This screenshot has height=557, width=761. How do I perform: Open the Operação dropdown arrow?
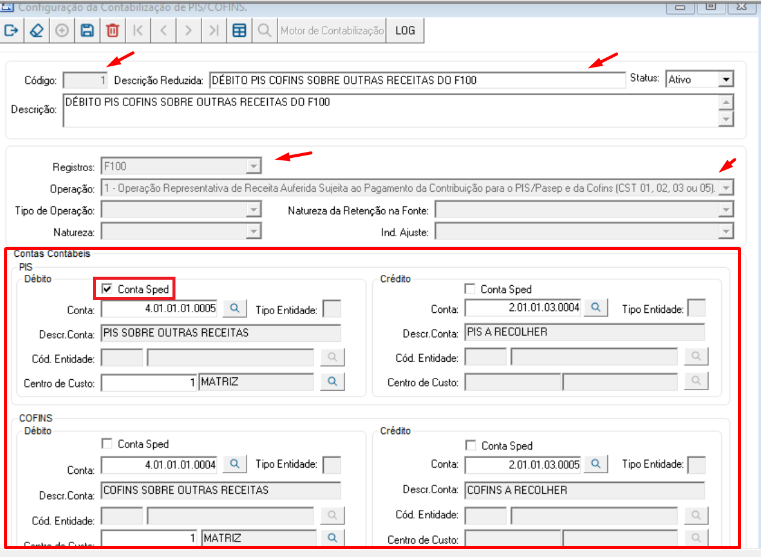pos(726,189)
